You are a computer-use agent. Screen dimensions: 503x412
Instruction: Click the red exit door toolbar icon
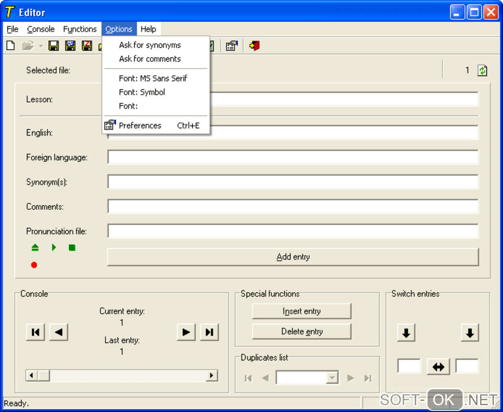click(x=254, y=46)
